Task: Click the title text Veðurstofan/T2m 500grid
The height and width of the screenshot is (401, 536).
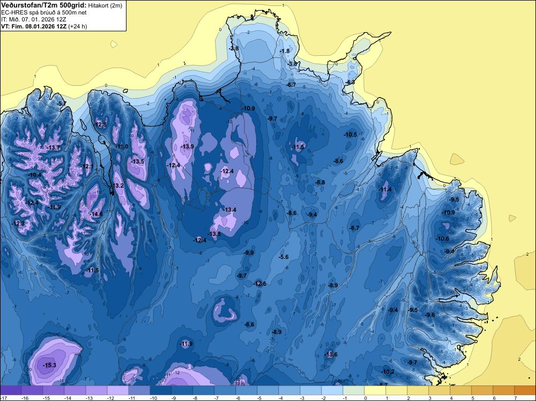Action: (x=44, y=5)
